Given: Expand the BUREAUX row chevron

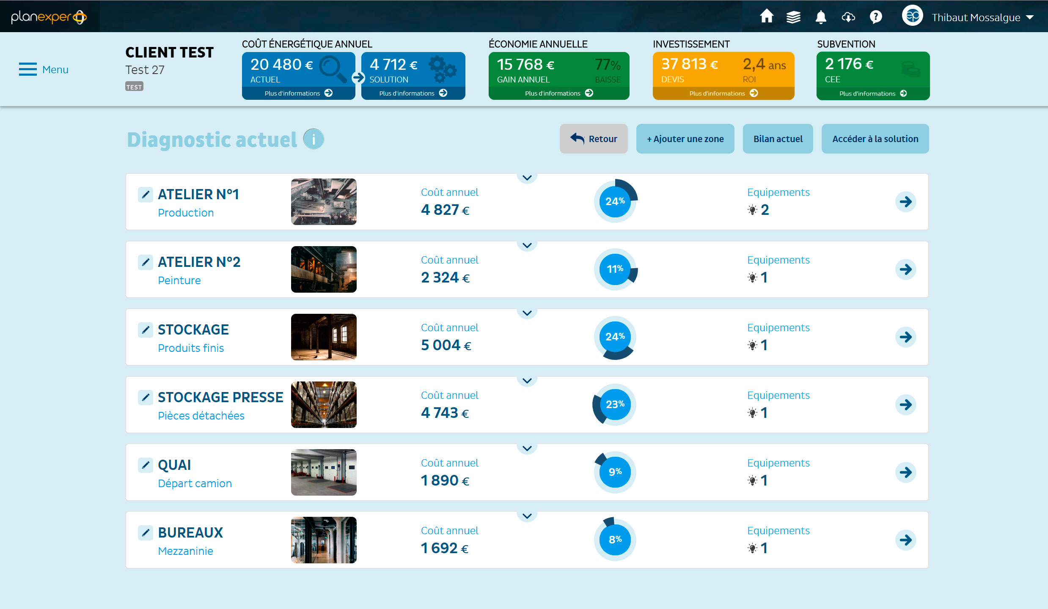Looking at the screenshot, I should click(527, 516).
